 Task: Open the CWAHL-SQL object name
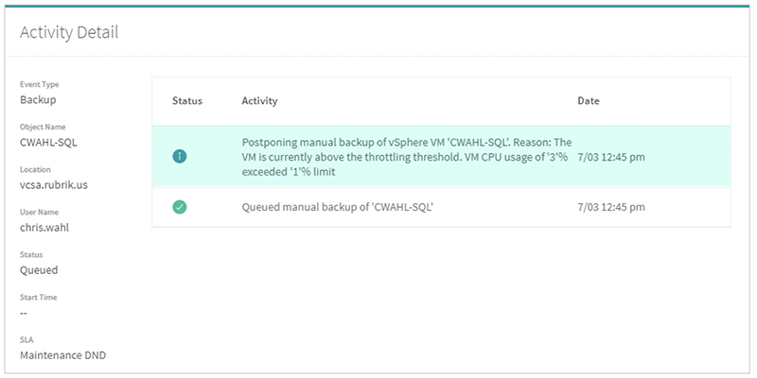click(48, 143)
